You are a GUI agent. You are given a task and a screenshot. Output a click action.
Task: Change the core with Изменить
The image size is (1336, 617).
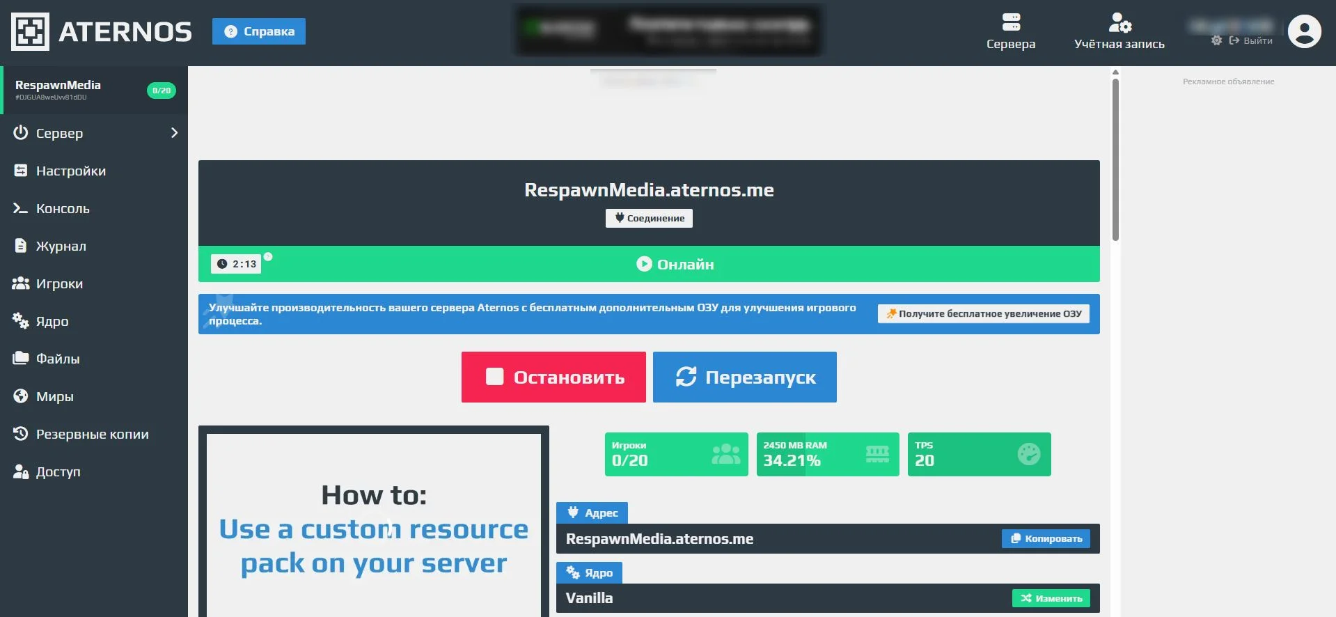click(1051, 598)
